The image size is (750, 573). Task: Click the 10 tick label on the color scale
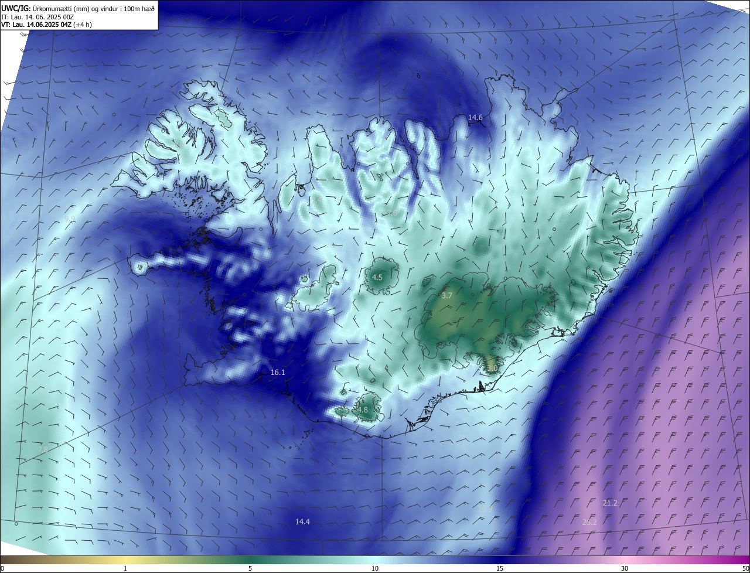coord(375,568)
